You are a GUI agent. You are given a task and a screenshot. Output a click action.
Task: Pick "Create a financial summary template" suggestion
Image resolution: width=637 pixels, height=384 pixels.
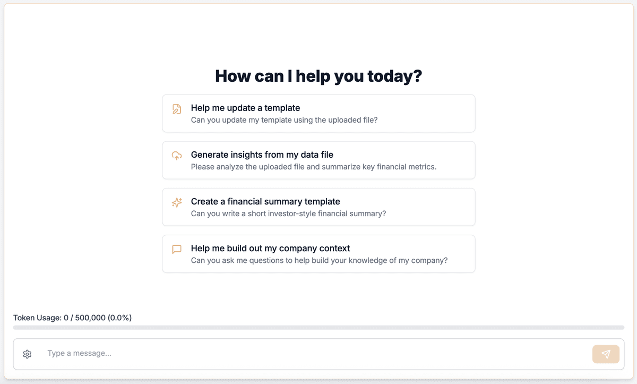[x=265, y=201]
